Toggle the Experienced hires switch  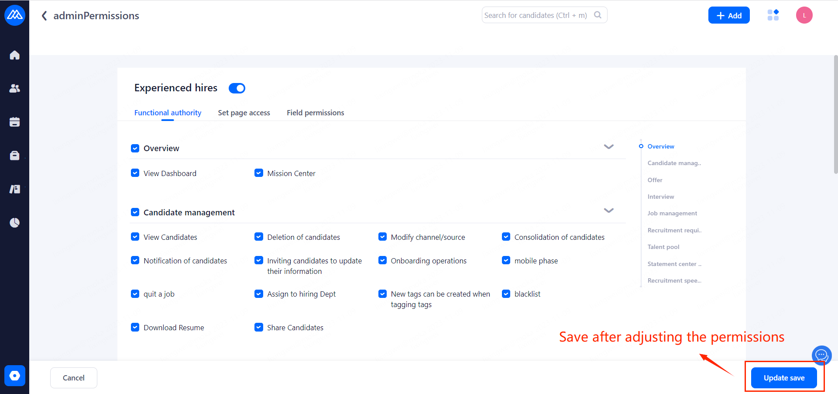click(x=237, y=88)
